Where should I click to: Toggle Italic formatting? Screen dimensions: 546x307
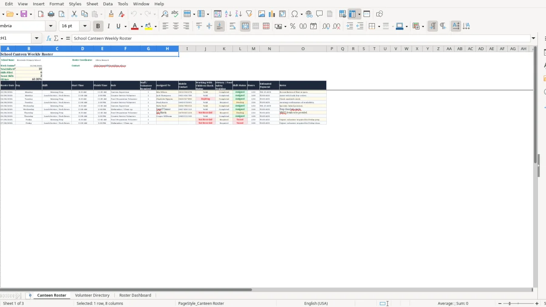[108, 26]
